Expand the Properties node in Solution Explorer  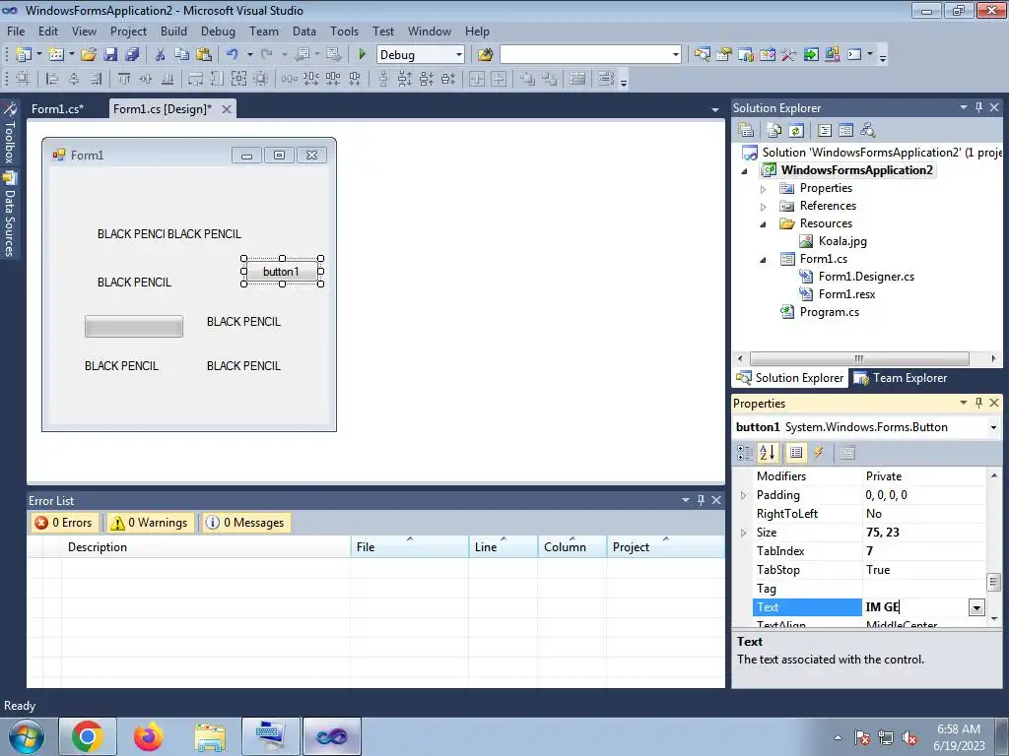click(x=764, y=189)
